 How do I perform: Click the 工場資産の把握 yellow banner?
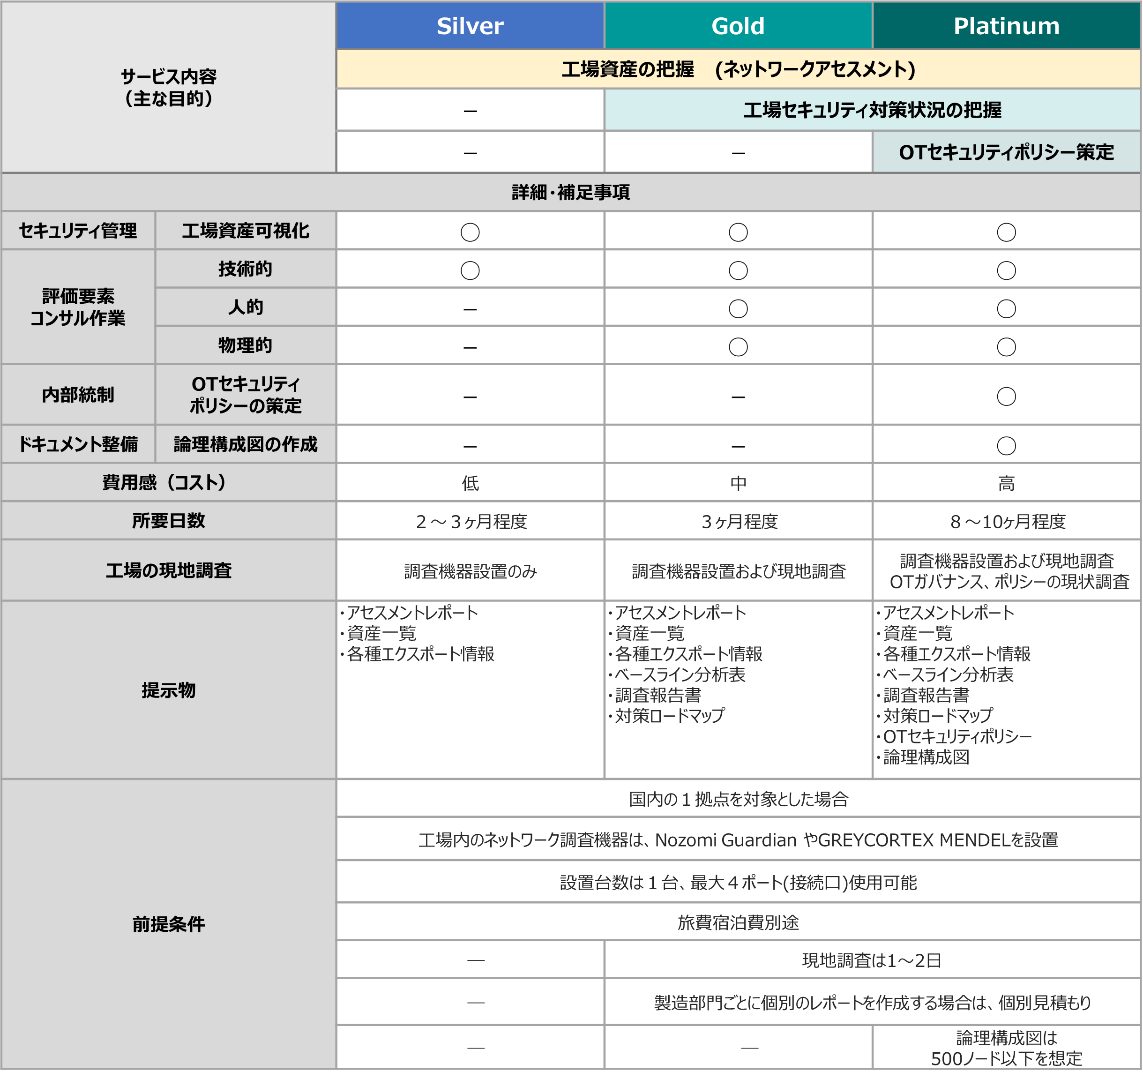(x=738, y=69)
